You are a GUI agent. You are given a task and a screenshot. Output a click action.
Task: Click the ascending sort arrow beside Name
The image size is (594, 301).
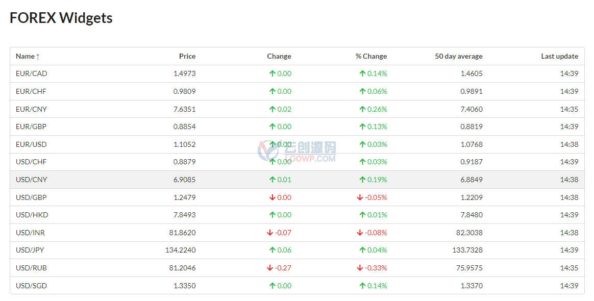37,57
